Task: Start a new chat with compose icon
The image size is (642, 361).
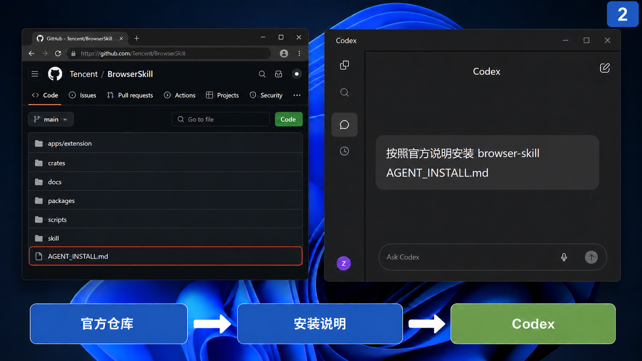Action: click(x=605, y=68)
